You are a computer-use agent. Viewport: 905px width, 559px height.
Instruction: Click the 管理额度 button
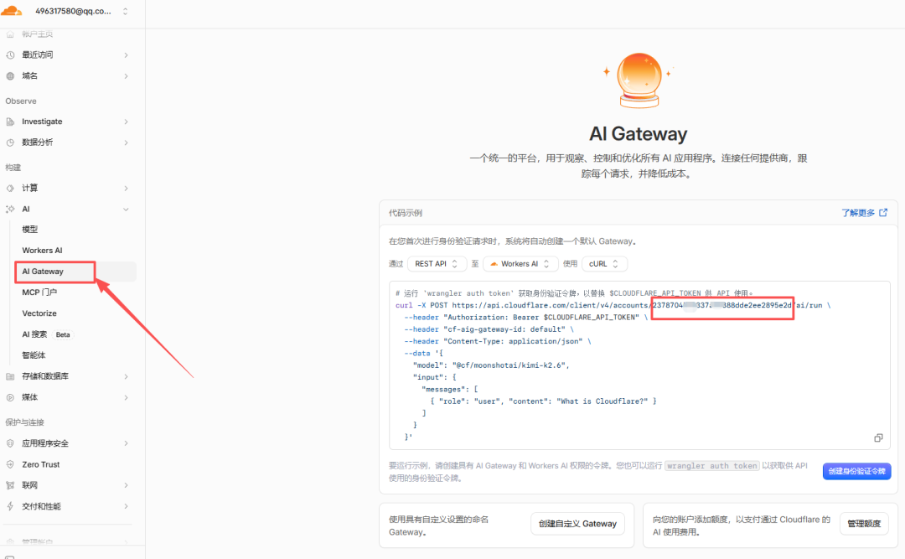(863, 524)
